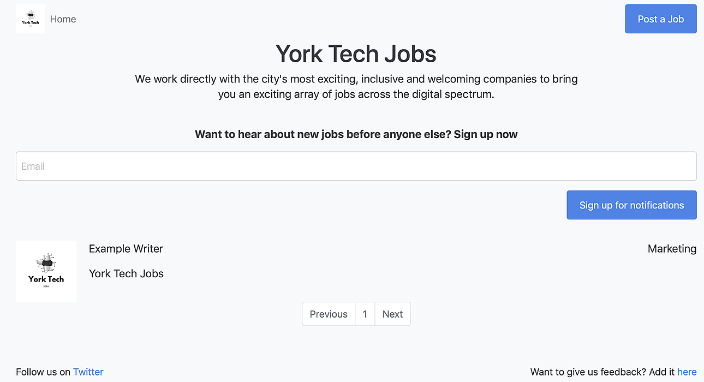Click the Email placeholder text
Image resolution: width=704 pixels, height=382 pixels.
33,166
